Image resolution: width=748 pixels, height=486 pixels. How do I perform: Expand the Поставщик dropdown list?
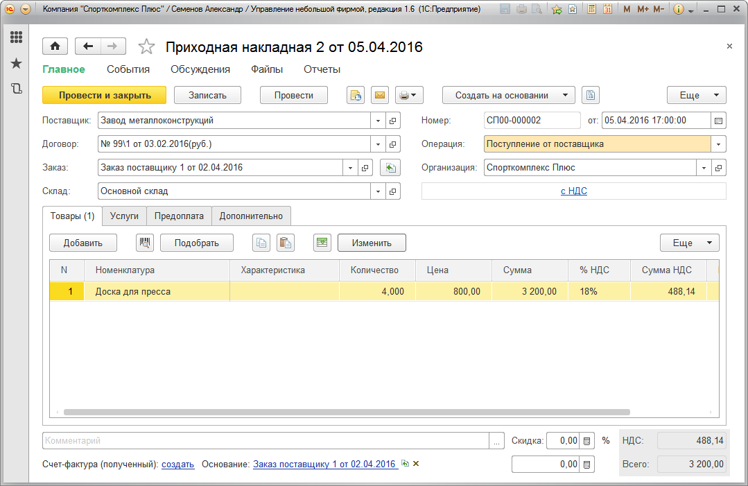coord(378,121)
